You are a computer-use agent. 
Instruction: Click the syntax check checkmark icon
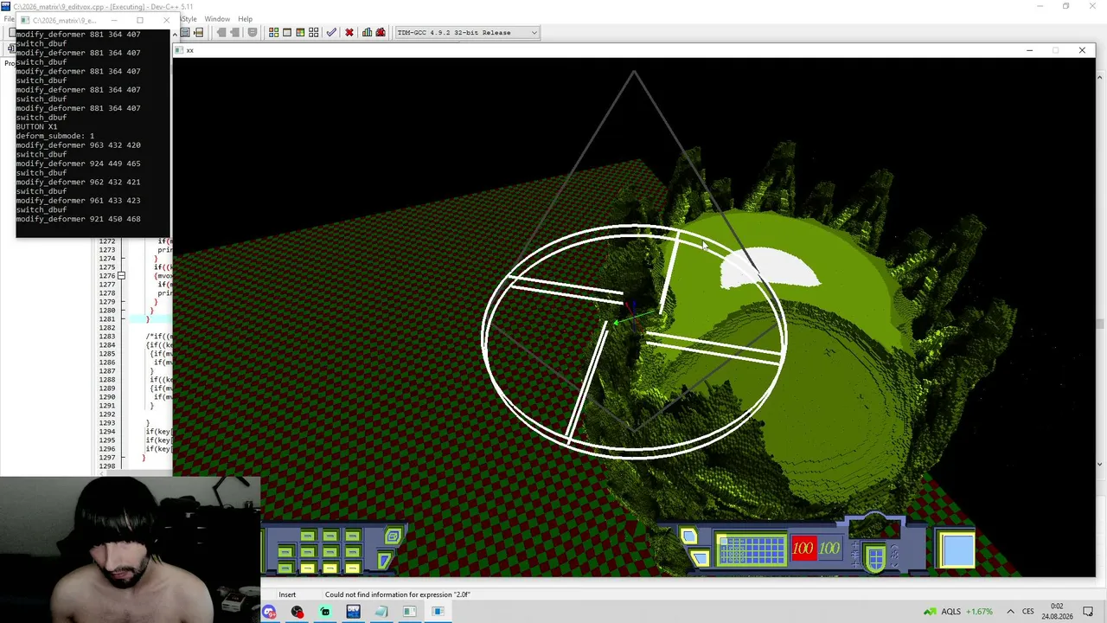[331, 33]
